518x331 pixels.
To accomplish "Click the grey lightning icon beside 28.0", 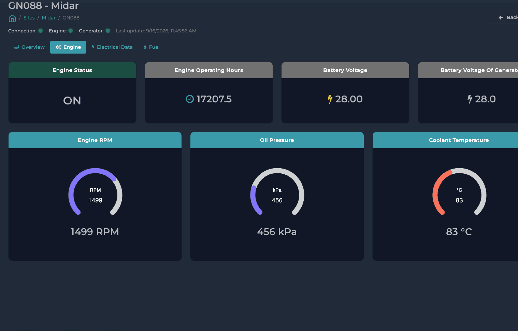I will (x=470, y=99).
